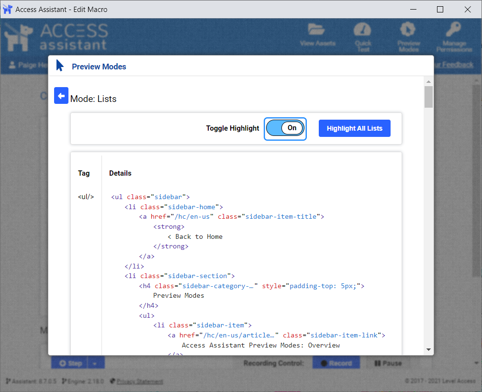The height and width of the screenshot is (392, 482).
Task: Click the Tag column header
Action: pyautogui.click(x=84, y=173)
